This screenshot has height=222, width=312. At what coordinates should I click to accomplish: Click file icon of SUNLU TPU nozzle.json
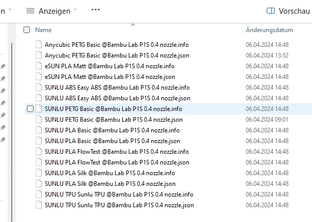point(39,205)
